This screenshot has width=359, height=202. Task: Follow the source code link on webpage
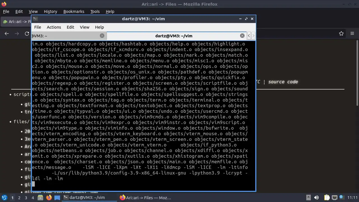(283, 82)
